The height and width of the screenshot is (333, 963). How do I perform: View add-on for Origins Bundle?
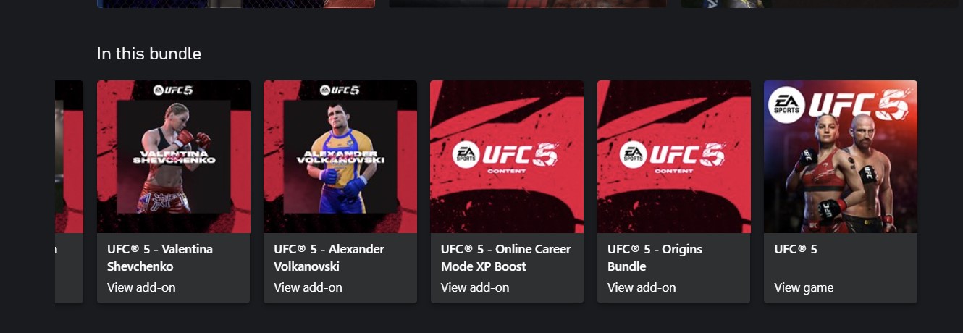point(642,287)
